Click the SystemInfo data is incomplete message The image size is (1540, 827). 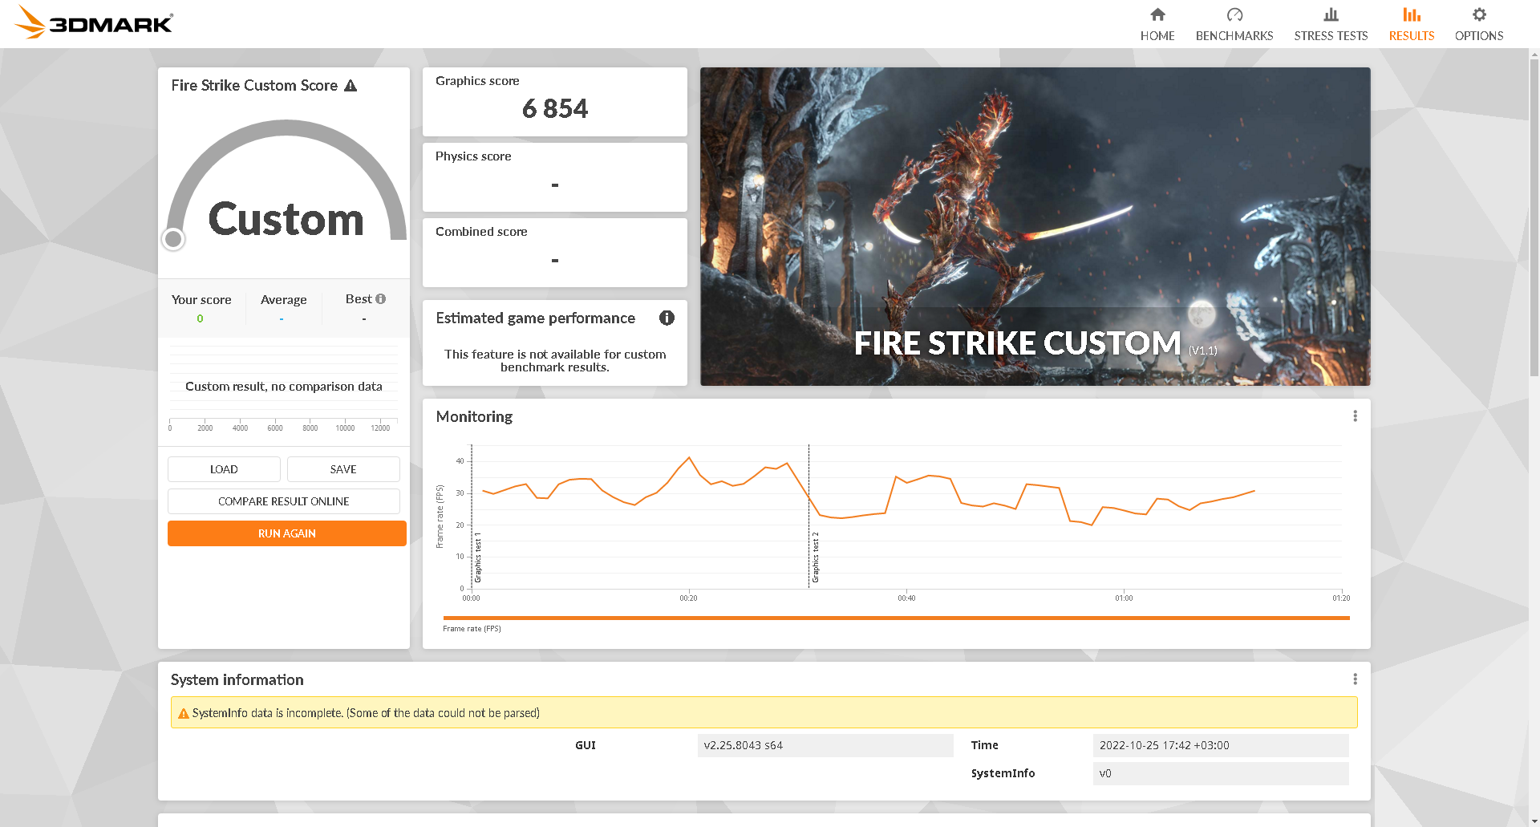tap(366, 713)
